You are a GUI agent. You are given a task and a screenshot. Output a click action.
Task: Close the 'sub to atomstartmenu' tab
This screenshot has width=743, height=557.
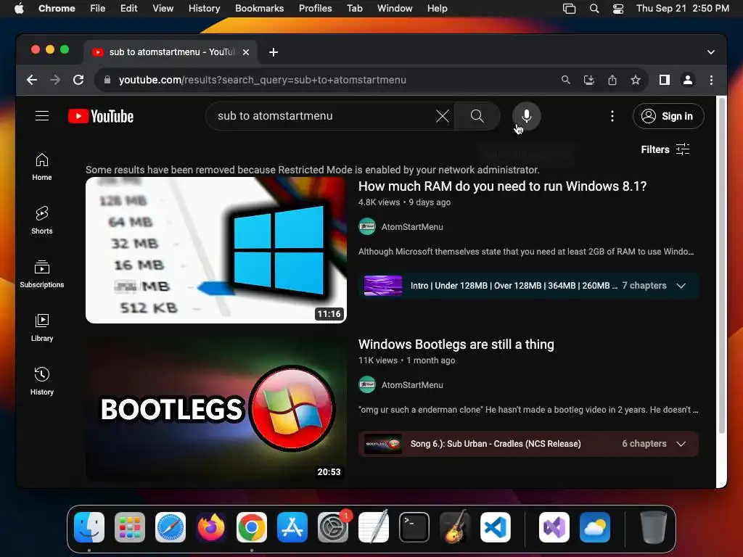(x=246, y=52)
